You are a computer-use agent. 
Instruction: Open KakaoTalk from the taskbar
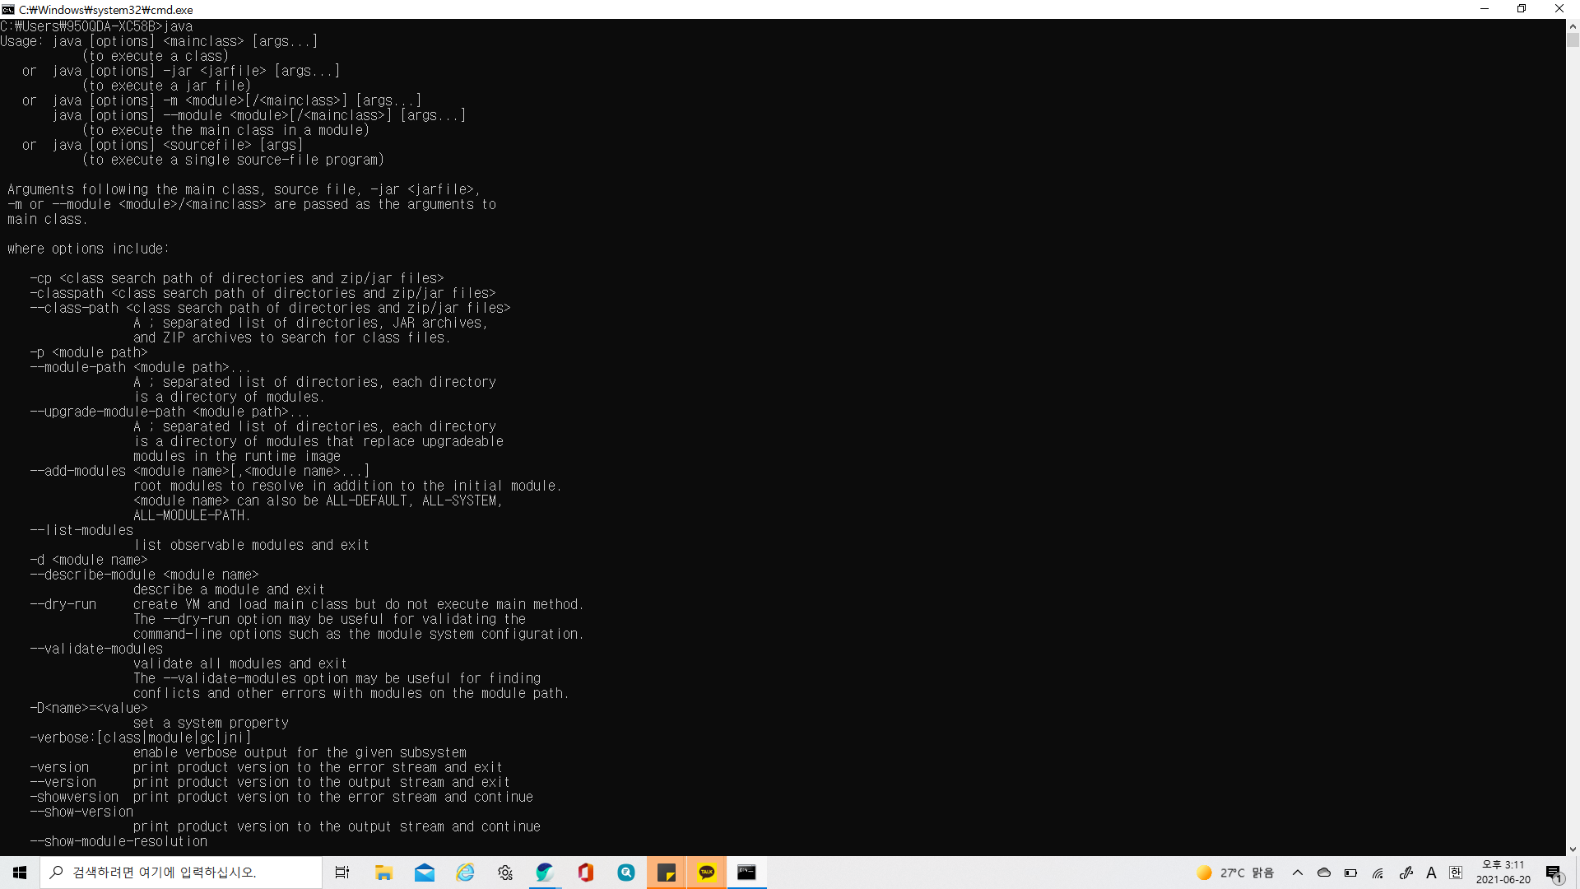point(707,873)
